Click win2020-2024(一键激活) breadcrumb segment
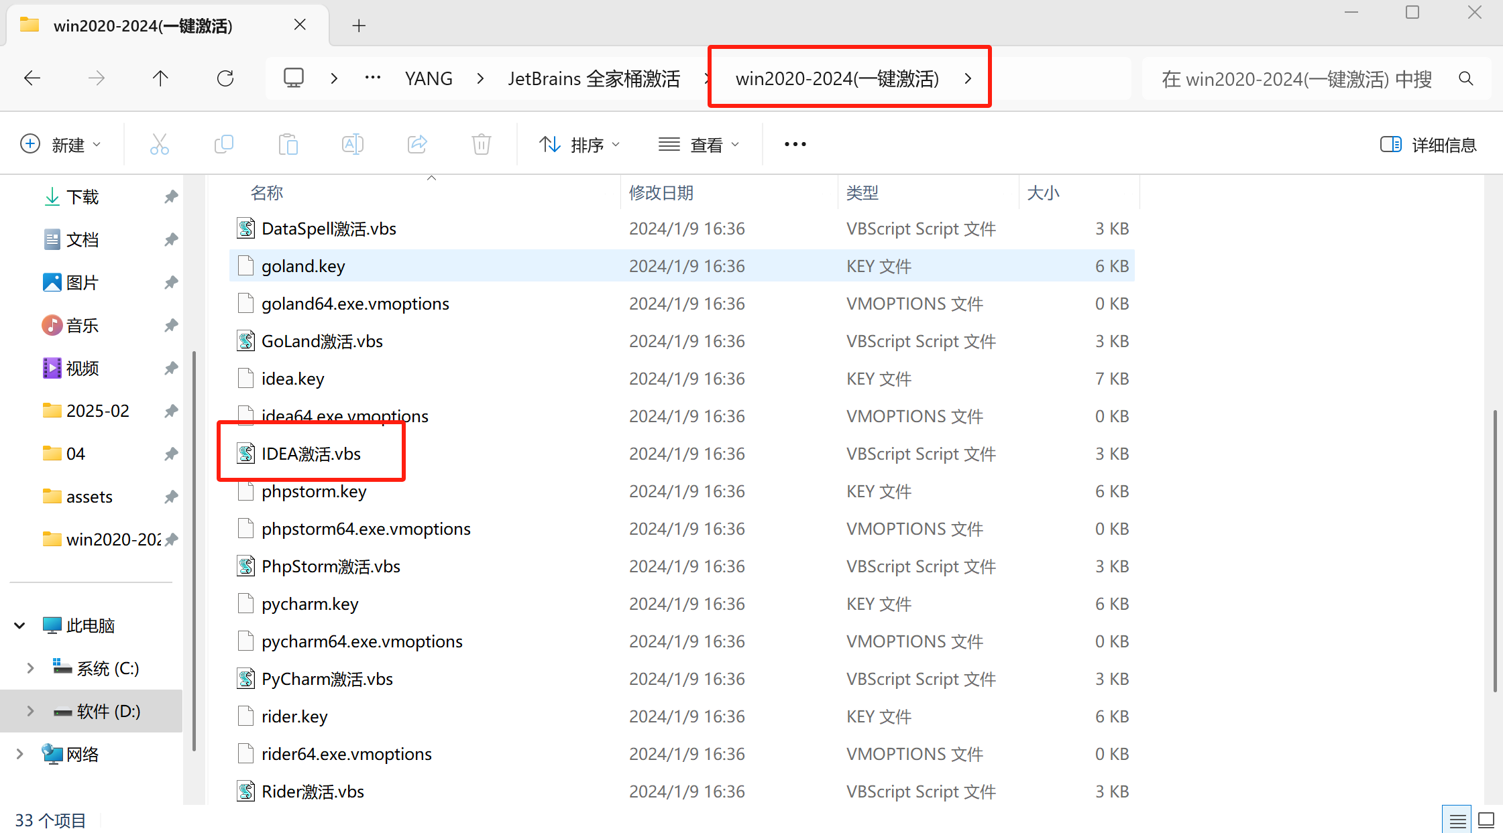Image resolution: width=1503 pixels, height=833 pixels. 837,78
